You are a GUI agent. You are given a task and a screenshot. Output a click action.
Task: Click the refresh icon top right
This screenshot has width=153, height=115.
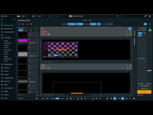[x=150, y=24]
